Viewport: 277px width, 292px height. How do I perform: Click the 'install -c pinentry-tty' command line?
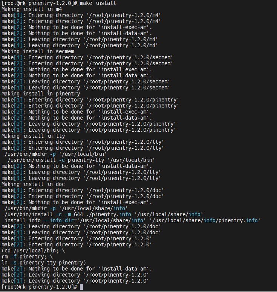click(x=81, y=160)
